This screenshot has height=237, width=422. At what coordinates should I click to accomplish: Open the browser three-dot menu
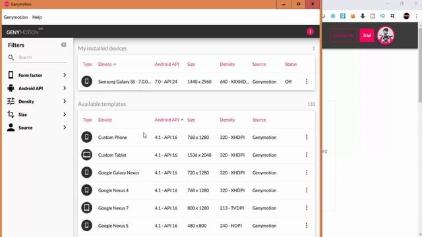click(416, 16)
